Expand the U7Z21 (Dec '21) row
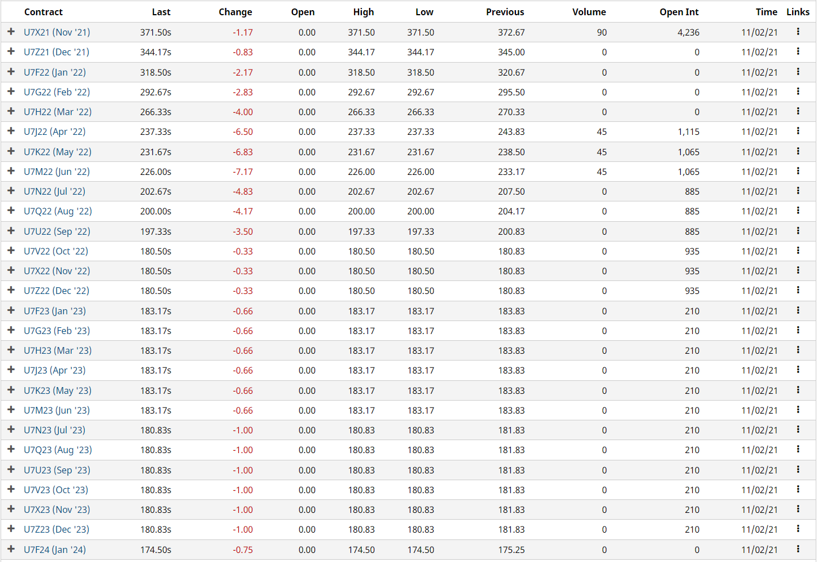 11,51
